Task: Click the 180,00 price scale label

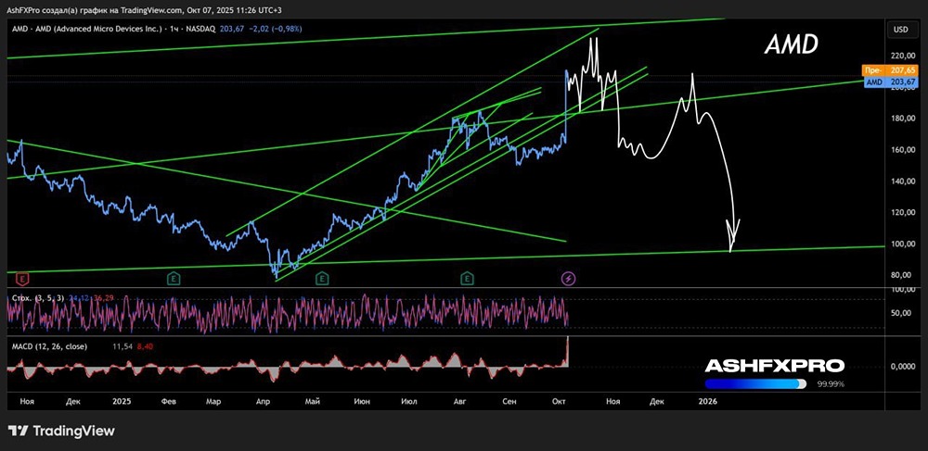Action: point(903,119)
